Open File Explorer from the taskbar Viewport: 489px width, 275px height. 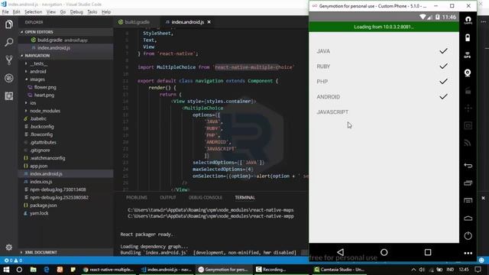coord(33,270)
